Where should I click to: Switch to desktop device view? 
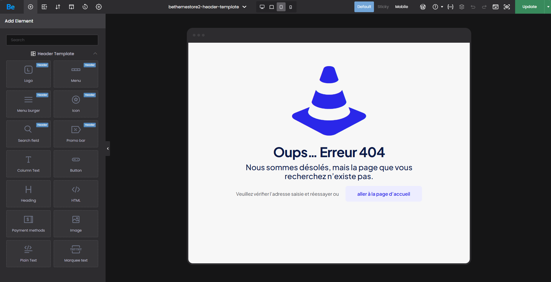click(262, 7)
